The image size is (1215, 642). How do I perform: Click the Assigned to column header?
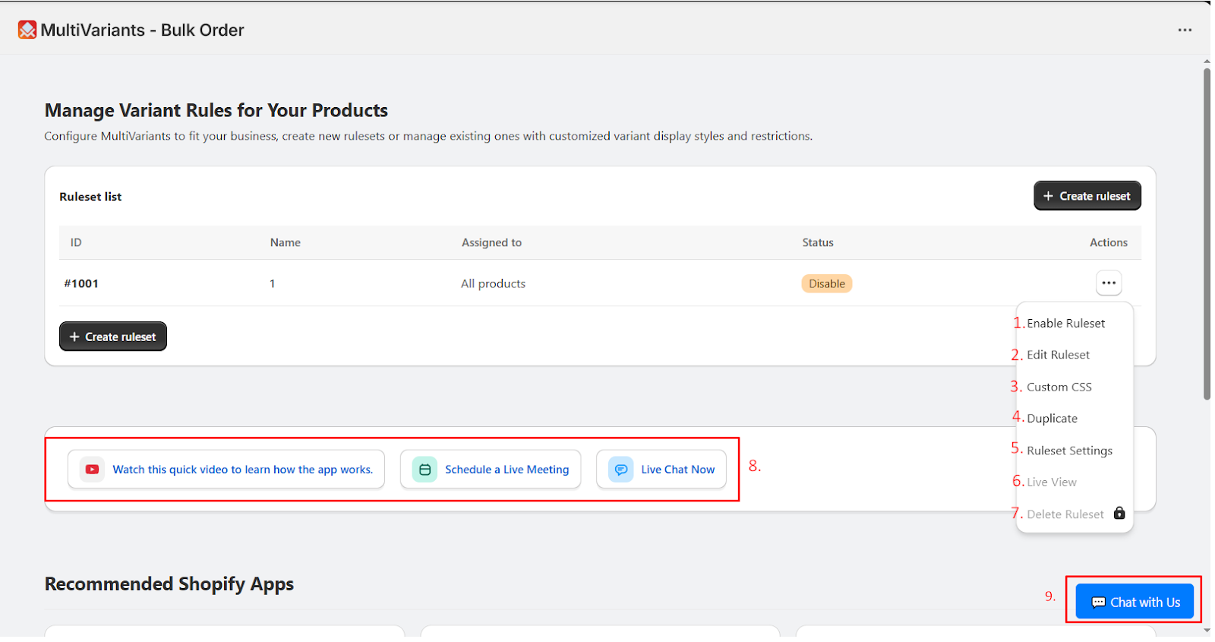click(491, 242)
